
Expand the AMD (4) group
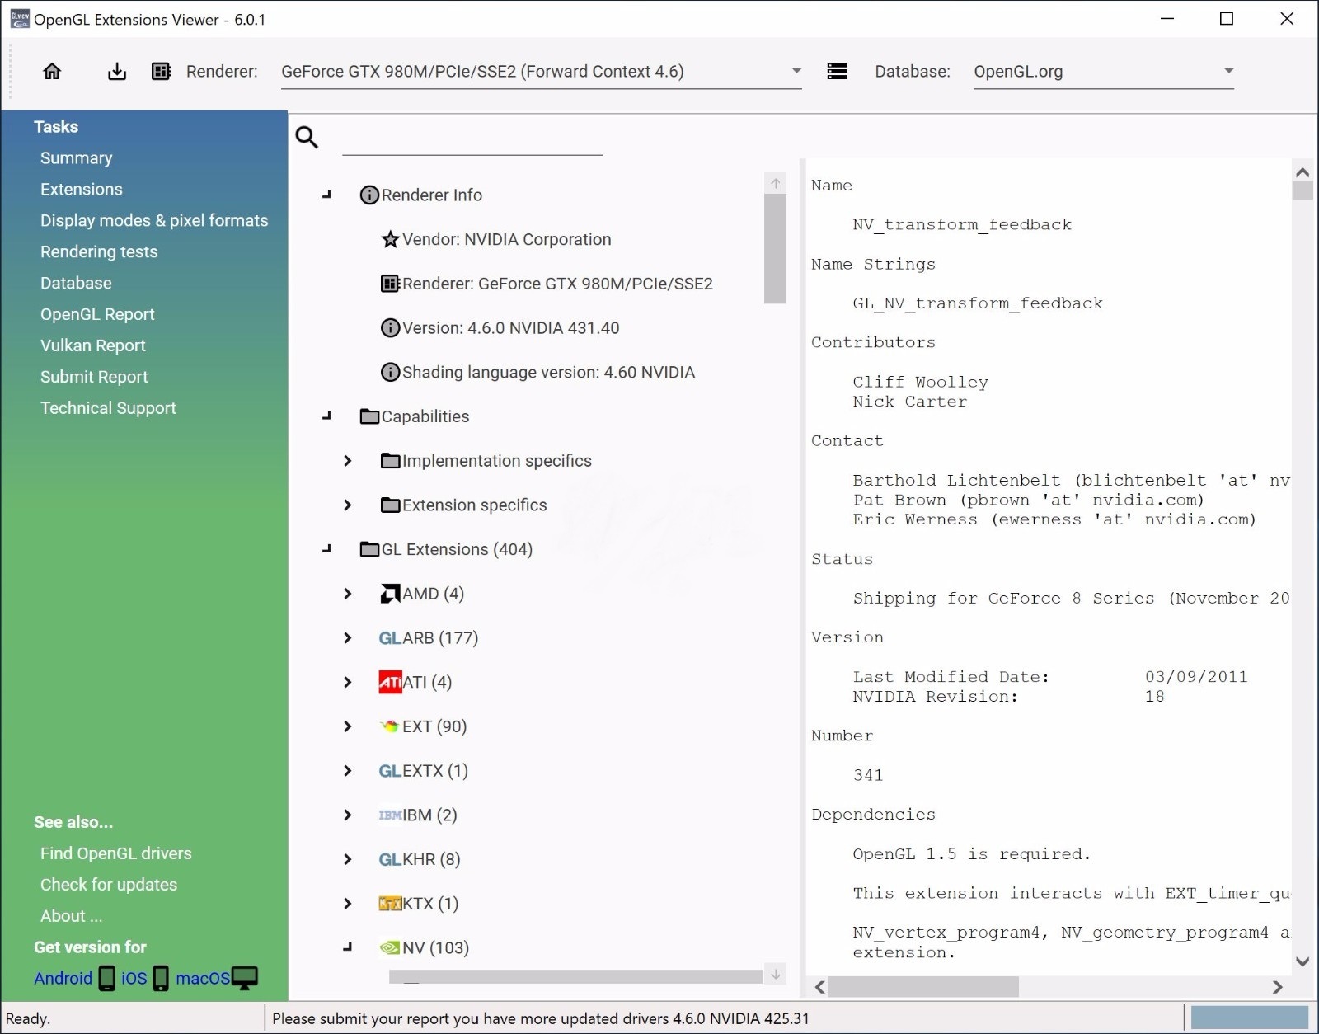[x=348, y=594]
